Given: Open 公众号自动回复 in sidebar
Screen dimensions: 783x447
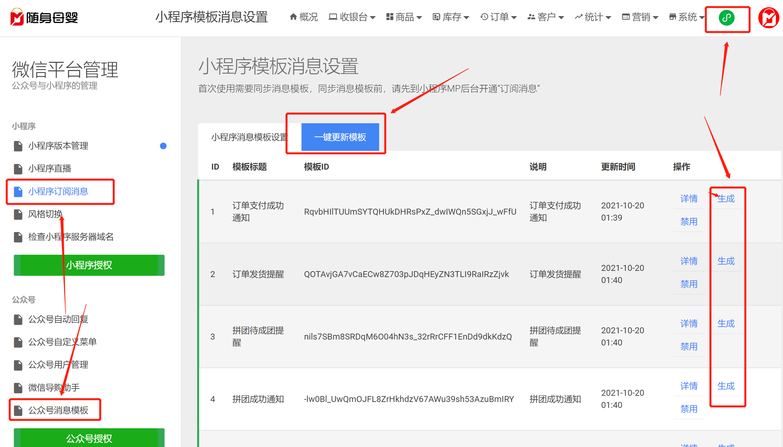Looking at the screenshot, I should 51,319.
